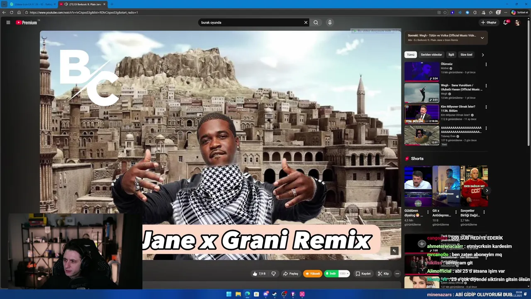This screenshot has height=299, width=531.
Task: Open options menu for Ölümsüz video
Action: click(486, 64)
